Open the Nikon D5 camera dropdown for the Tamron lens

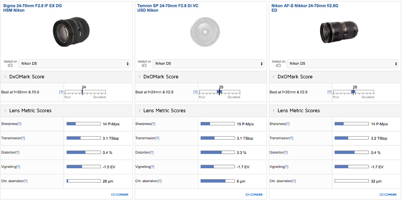coord(208,64)
